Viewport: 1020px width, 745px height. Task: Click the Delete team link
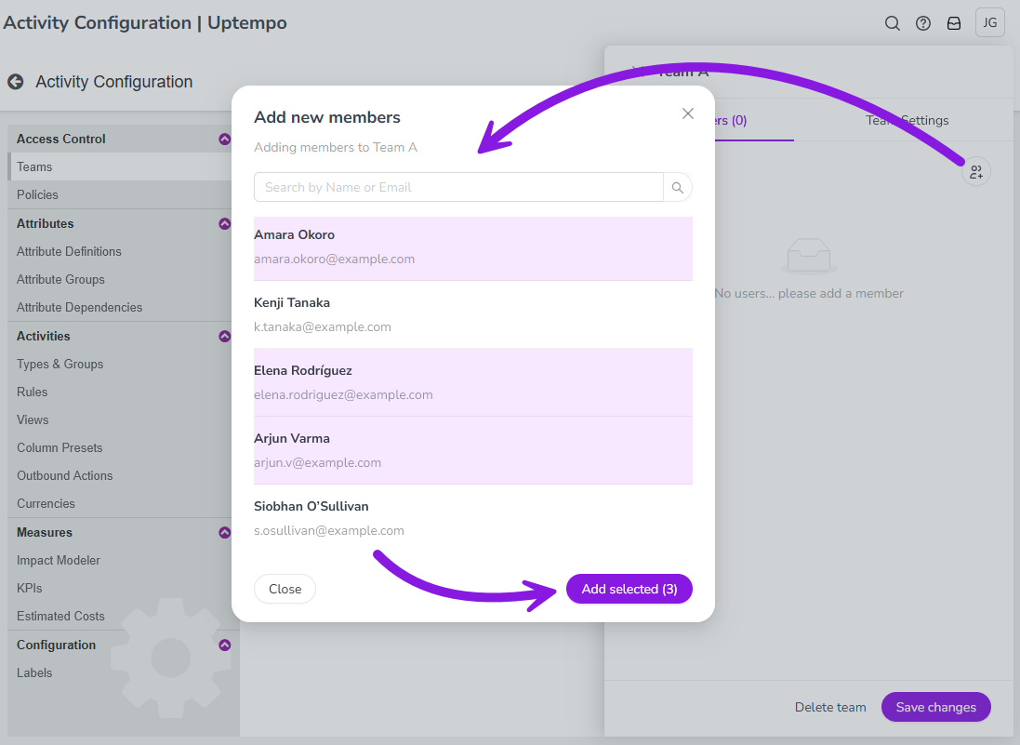pos(830,707)
